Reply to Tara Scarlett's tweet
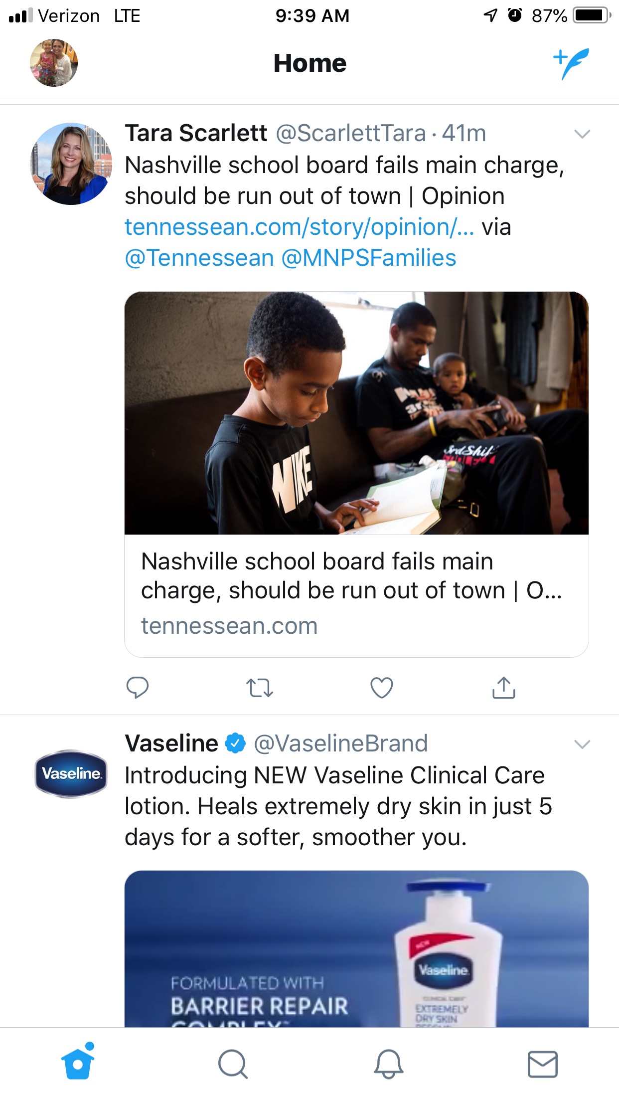The height and width of the screenshot is (1101, 619). (x=138, y=688)
